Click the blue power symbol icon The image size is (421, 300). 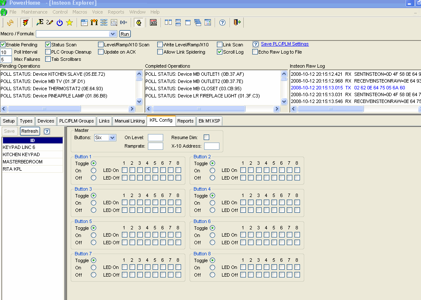point(60,23)
